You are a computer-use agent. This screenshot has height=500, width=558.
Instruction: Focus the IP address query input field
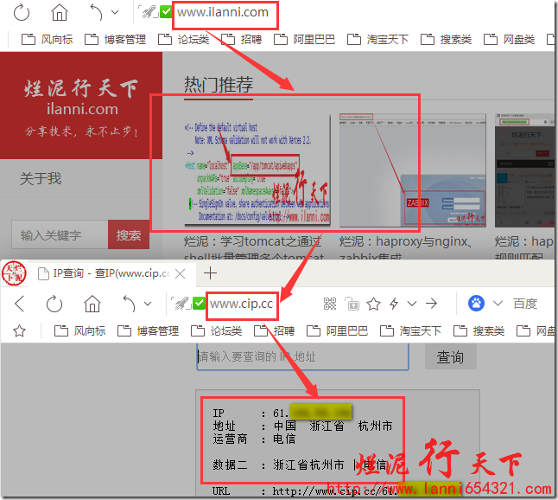(x=302, y=356)
